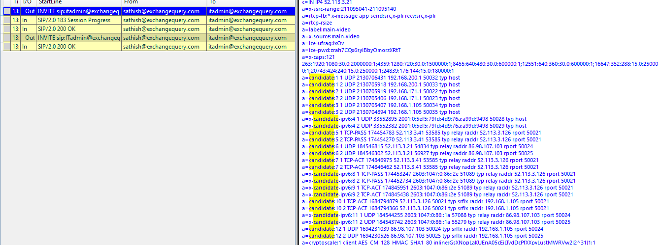This screenshot has height=245, width=660.
Task: Click the a=rtcp-fb x-message line
Action: [368, 16]
